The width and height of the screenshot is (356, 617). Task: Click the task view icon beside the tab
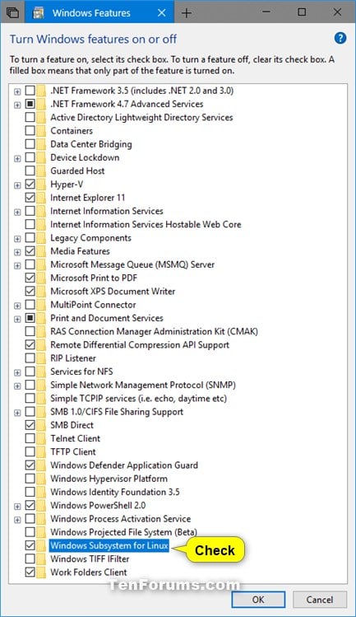[12, 12]
